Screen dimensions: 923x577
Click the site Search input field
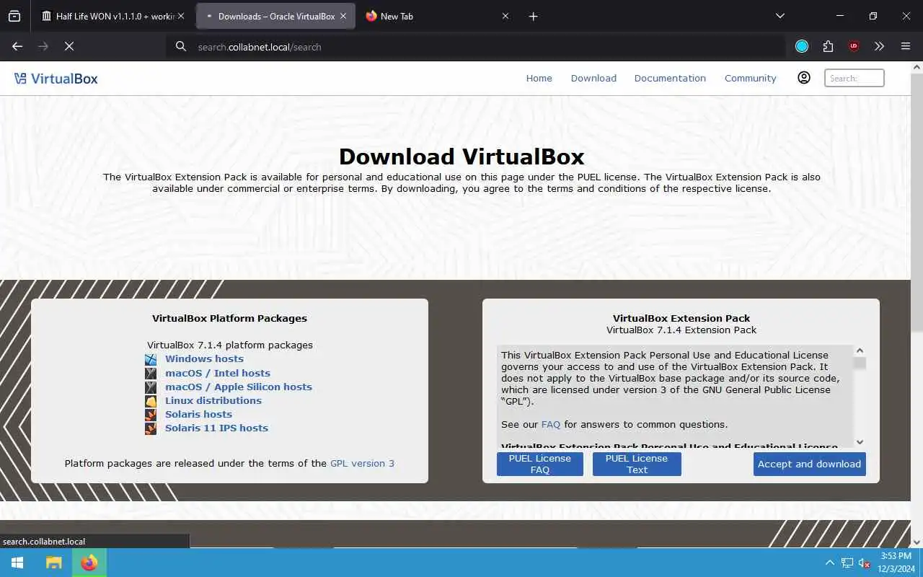(x=854, y=78)
